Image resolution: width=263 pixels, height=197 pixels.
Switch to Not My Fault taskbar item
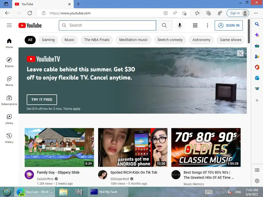pos(108,192)
